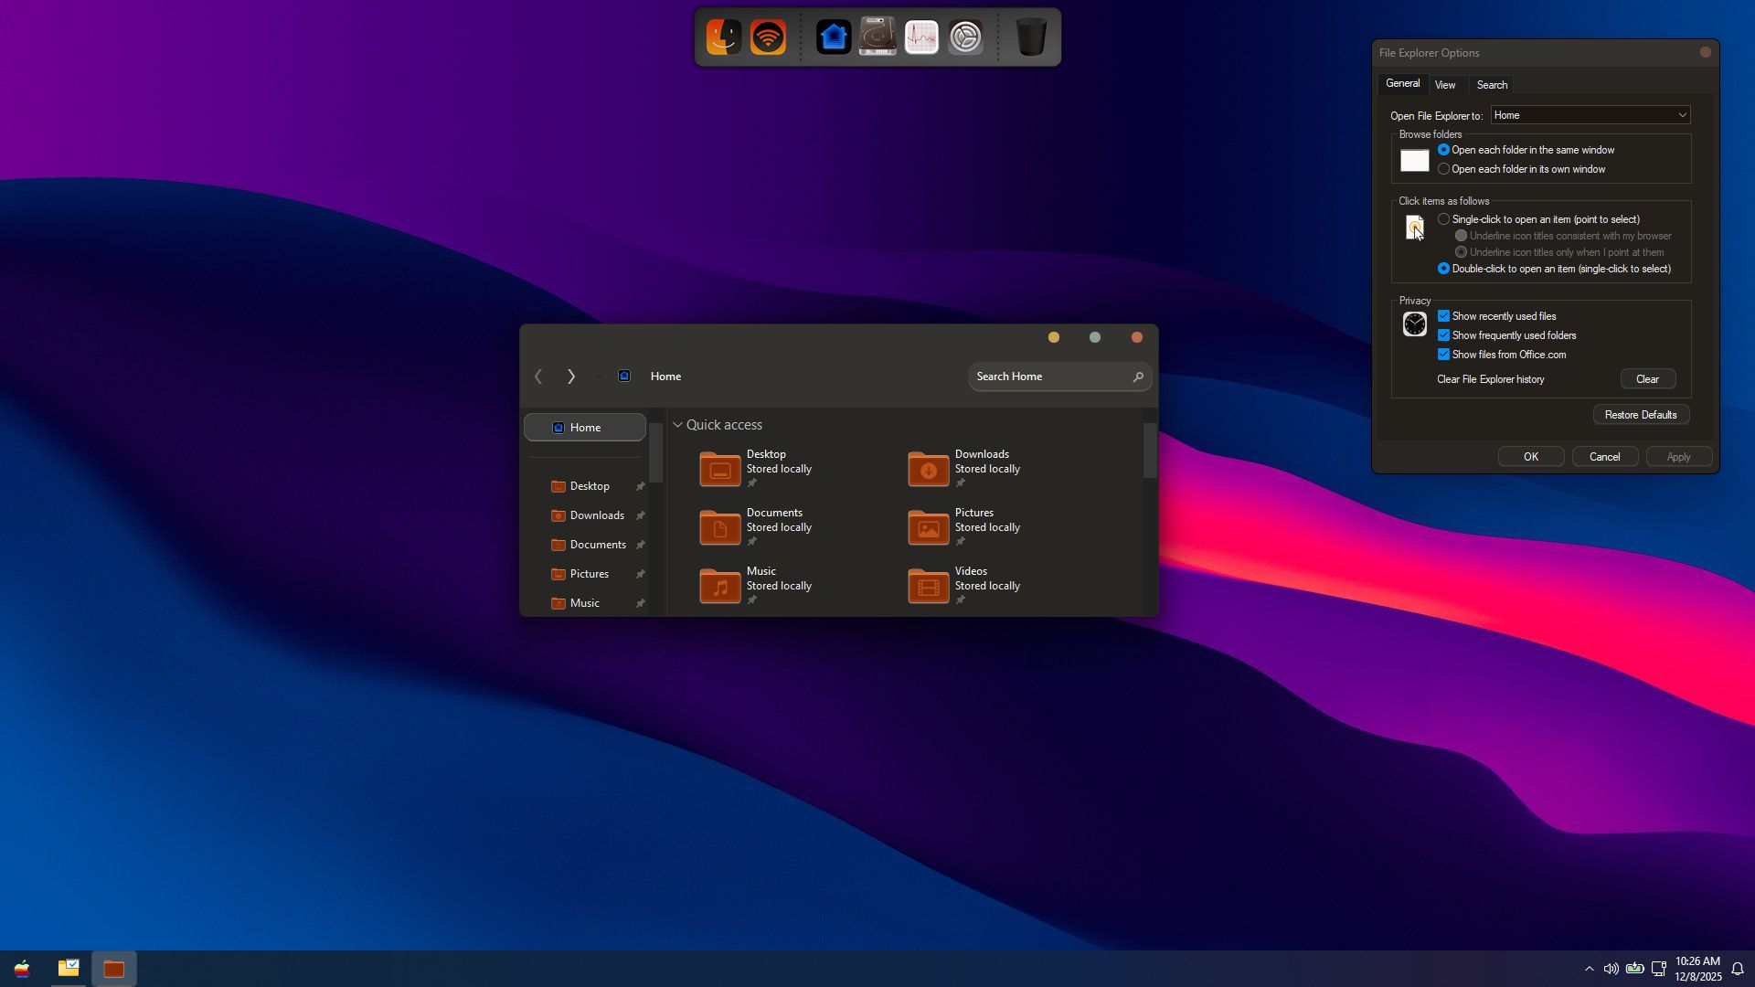
Task: Open Finder icon in the dock
Action: [723, 37]
